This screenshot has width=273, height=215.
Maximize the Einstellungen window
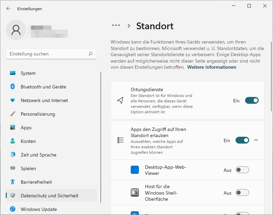point(249,6)
